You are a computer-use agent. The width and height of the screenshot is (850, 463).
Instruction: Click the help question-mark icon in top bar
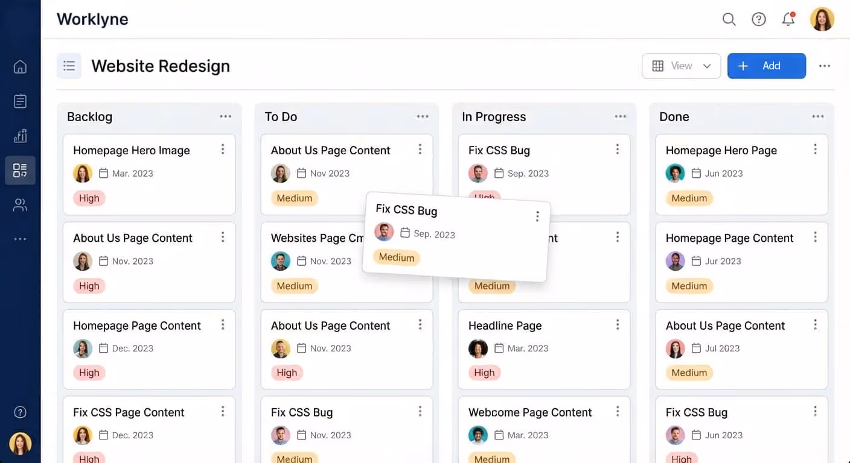coord(758,19)
